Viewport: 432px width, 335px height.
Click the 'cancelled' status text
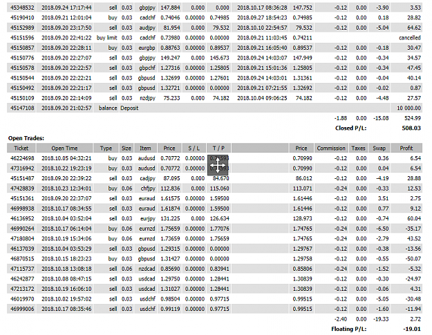point(410,38)
